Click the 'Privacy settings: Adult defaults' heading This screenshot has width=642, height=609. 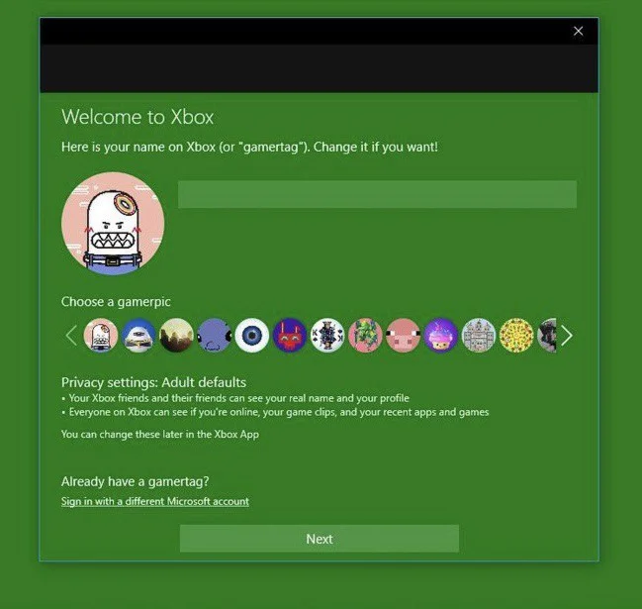coord(153,382)
